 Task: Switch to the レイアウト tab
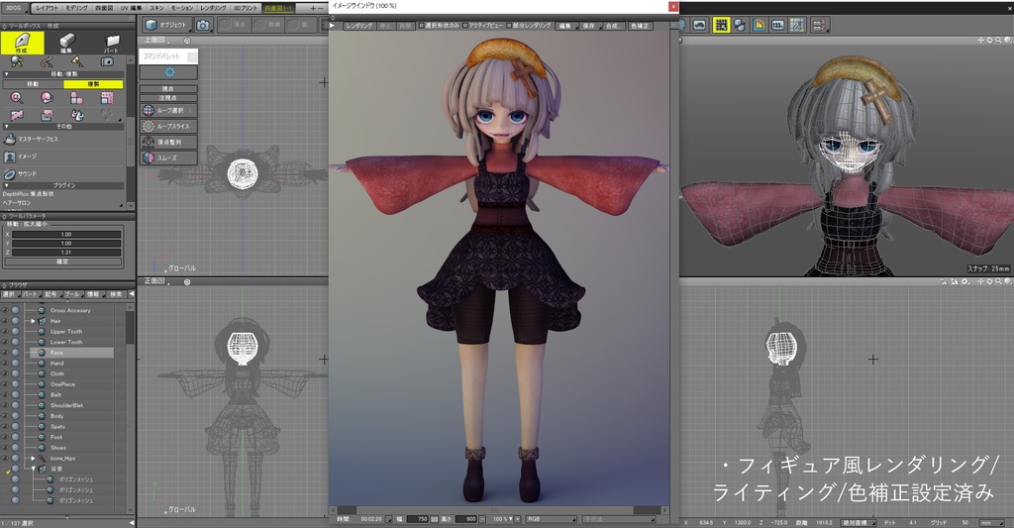[47, 8]
